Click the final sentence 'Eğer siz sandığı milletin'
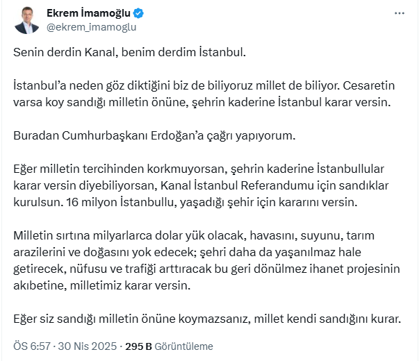The height and width of the screenshot is (361, 419). point(207,319)
